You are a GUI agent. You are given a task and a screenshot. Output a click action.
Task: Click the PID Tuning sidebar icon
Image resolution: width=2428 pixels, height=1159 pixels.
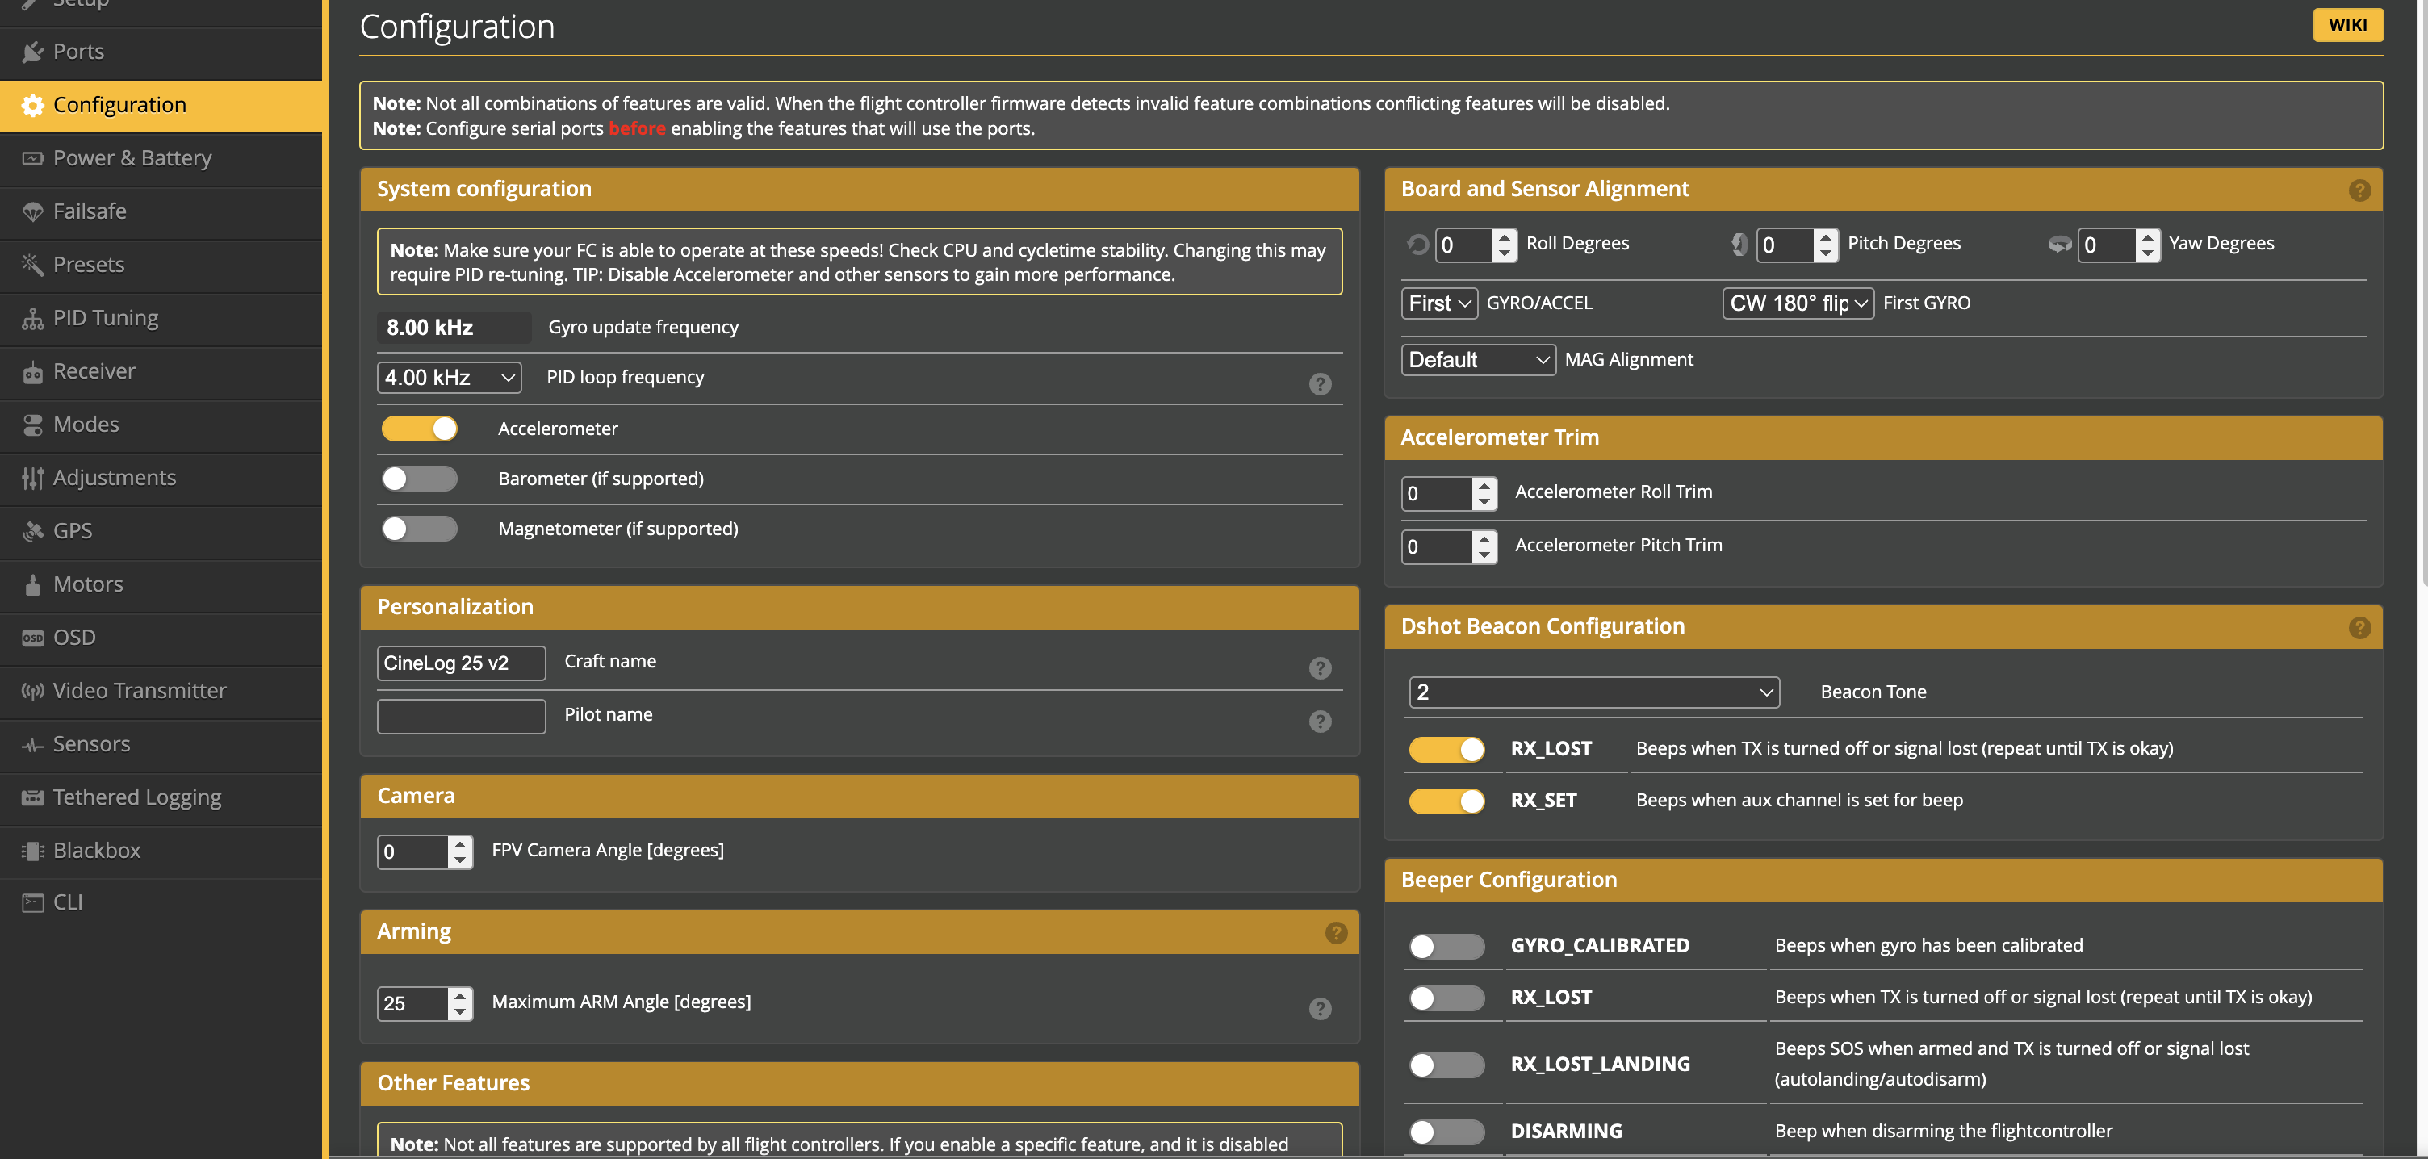(33, 319)
